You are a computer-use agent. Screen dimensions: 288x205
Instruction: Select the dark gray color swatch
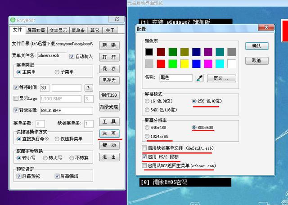tap(231, 52)
